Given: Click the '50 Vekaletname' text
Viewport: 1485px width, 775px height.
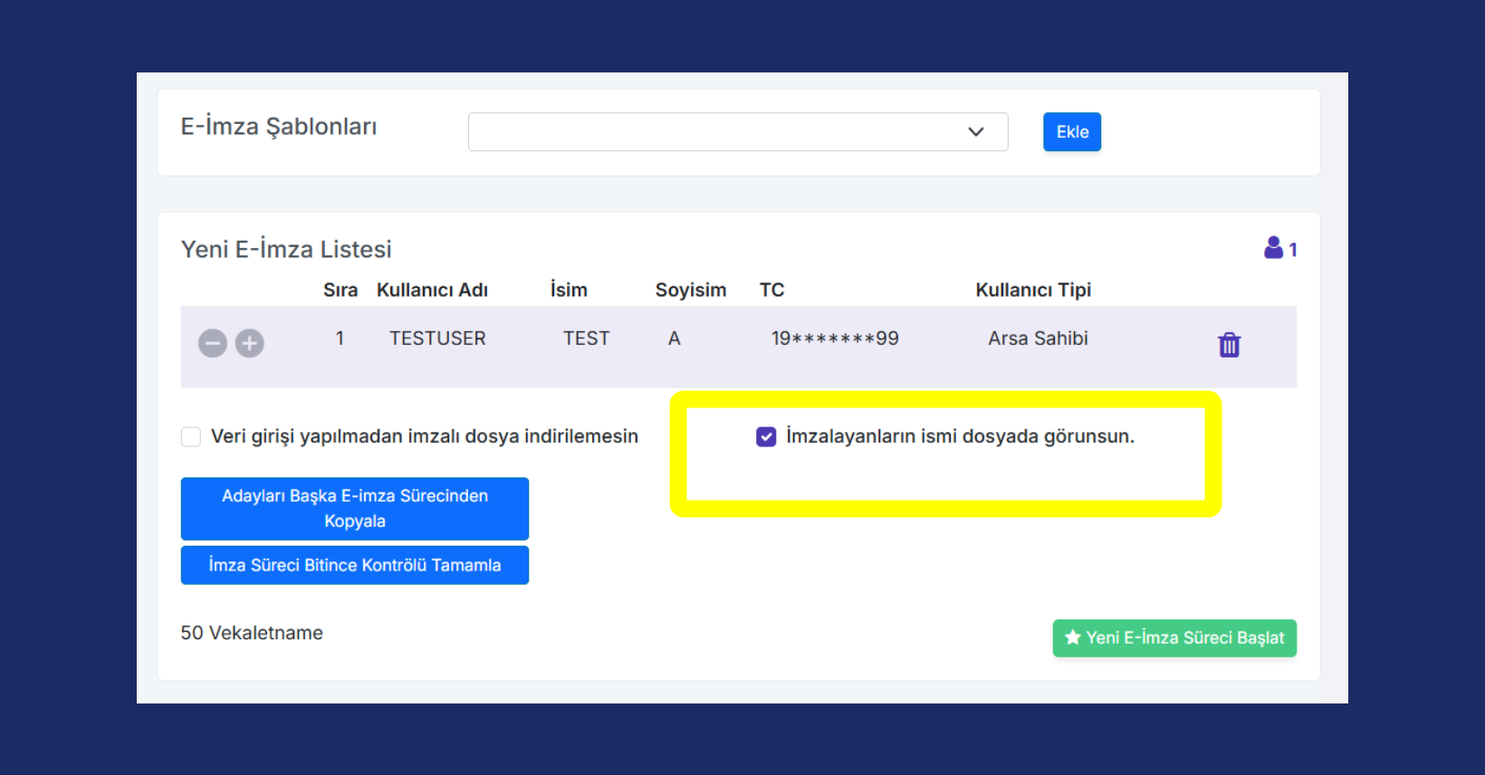Looking at the screenshot, I should coord(252,633).
